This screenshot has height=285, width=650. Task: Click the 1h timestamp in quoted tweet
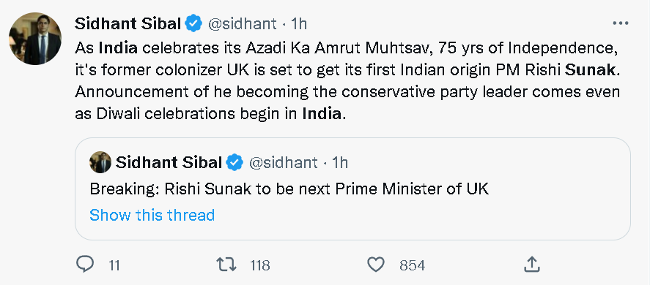340,162
